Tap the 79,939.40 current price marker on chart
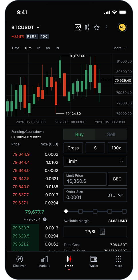This screenshot has width=138, height=280. click(x=123, y=80)
